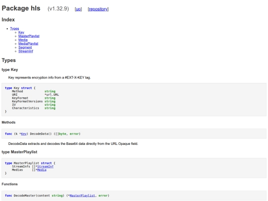The height and width of the screenshot is (201, 268).
Task: Click the Key link in DecodeData signature
Action: pos(24,134)
